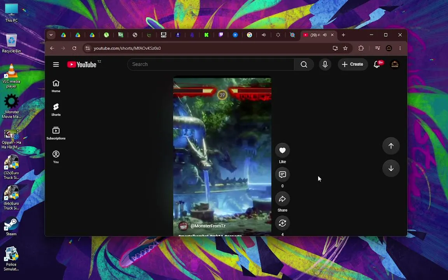Open Shorts from the sidebar
Viewport: 448px width, 280px height.
(56, 110)
